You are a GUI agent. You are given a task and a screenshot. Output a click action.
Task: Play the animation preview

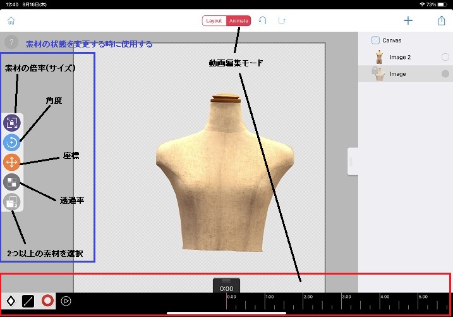point(66,301)
